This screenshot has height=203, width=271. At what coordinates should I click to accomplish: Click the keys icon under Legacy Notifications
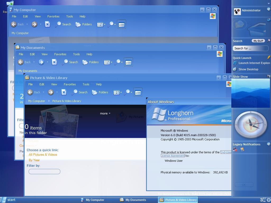coord(242,149)
